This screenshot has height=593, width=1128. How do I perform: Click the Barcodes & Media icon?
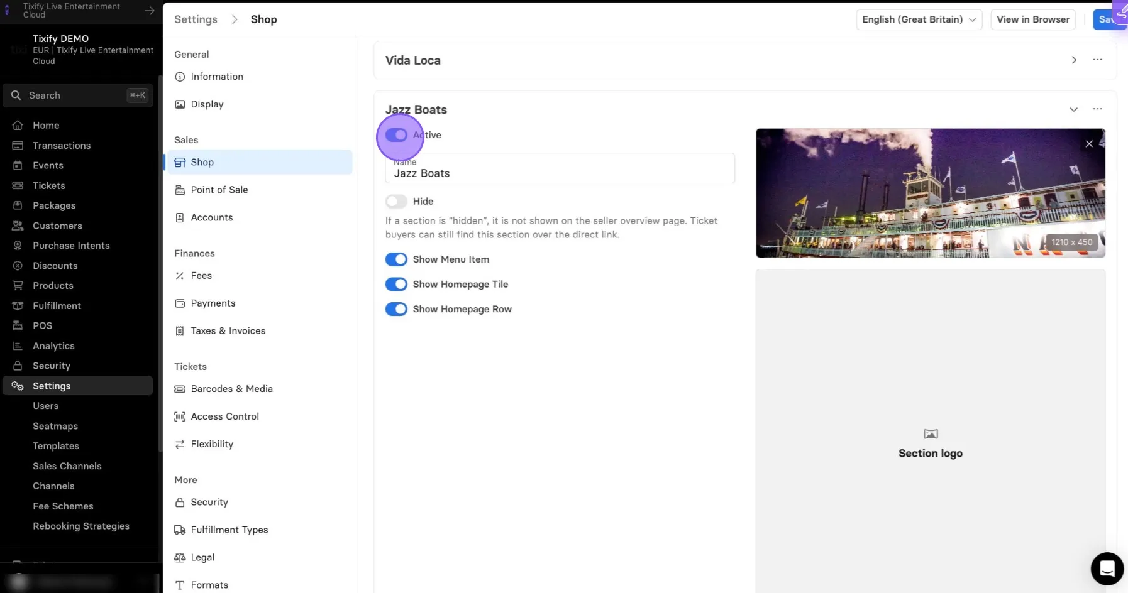(x=180, y=389)
